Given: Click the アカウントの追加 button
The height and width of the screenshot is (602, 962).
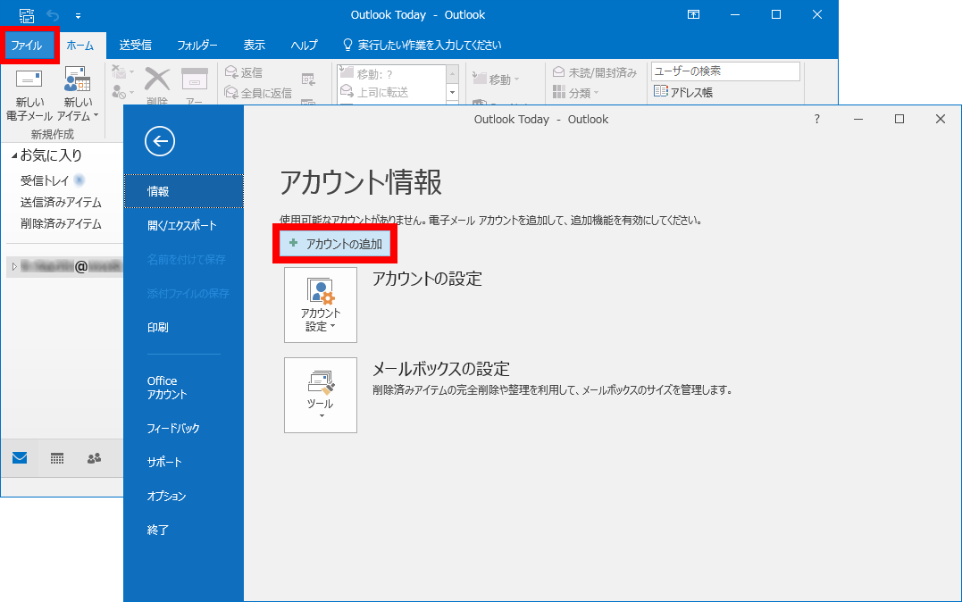Looking at the screenshot, I should click(x=336, y=244).
